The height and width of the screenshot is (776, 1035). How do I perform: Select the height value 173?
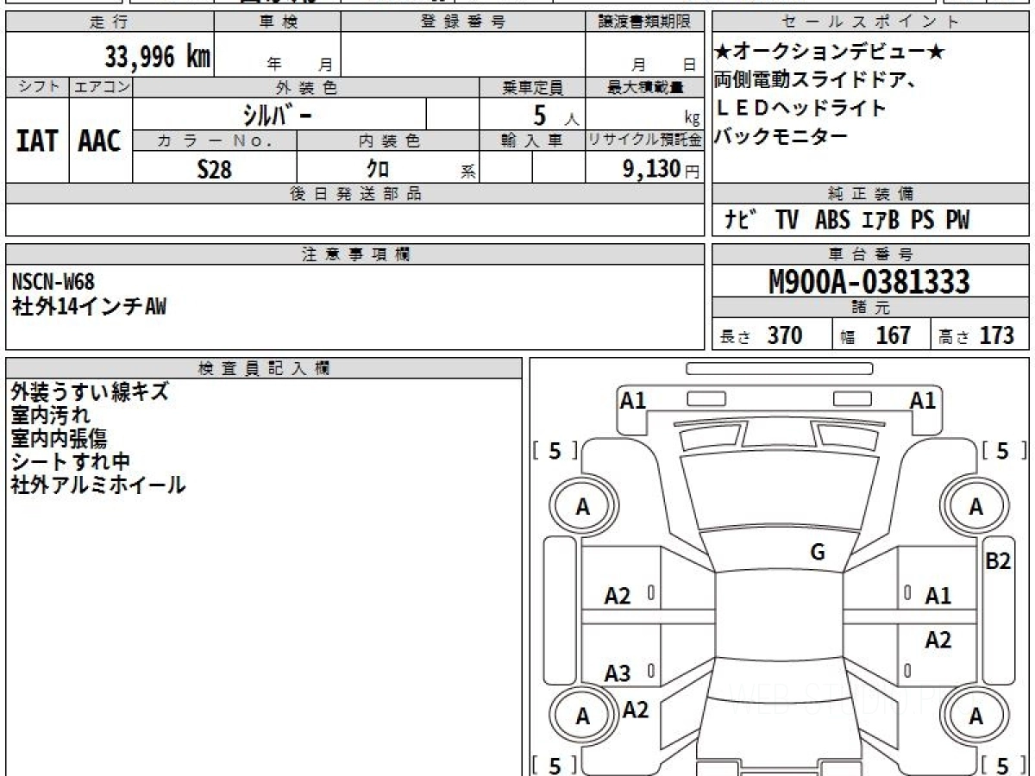(996, 335)
